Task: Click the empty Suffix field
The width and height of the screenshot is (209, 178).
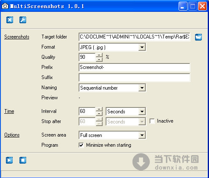Action: pyautogui.click(x=134, y=77)
